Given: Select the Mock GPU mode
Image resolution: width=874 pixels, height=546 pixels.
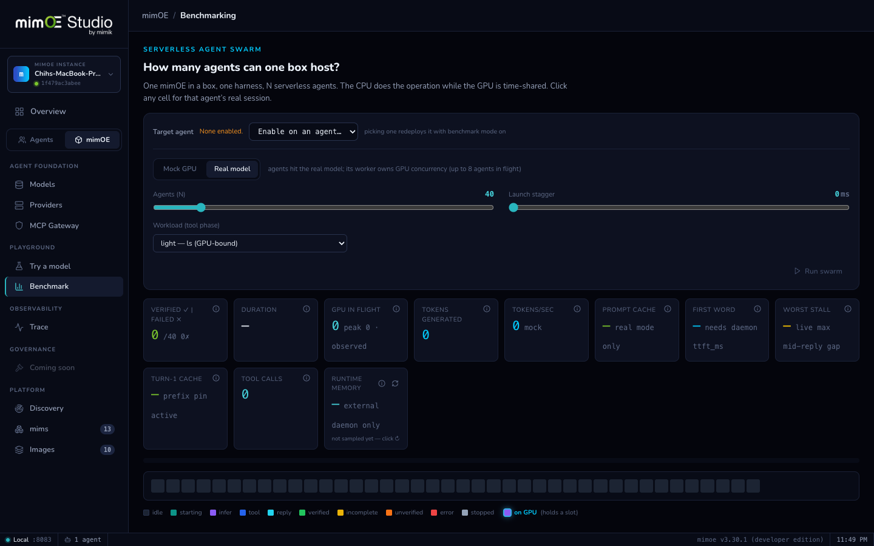Looking at the screenshot, I should 180,169.
